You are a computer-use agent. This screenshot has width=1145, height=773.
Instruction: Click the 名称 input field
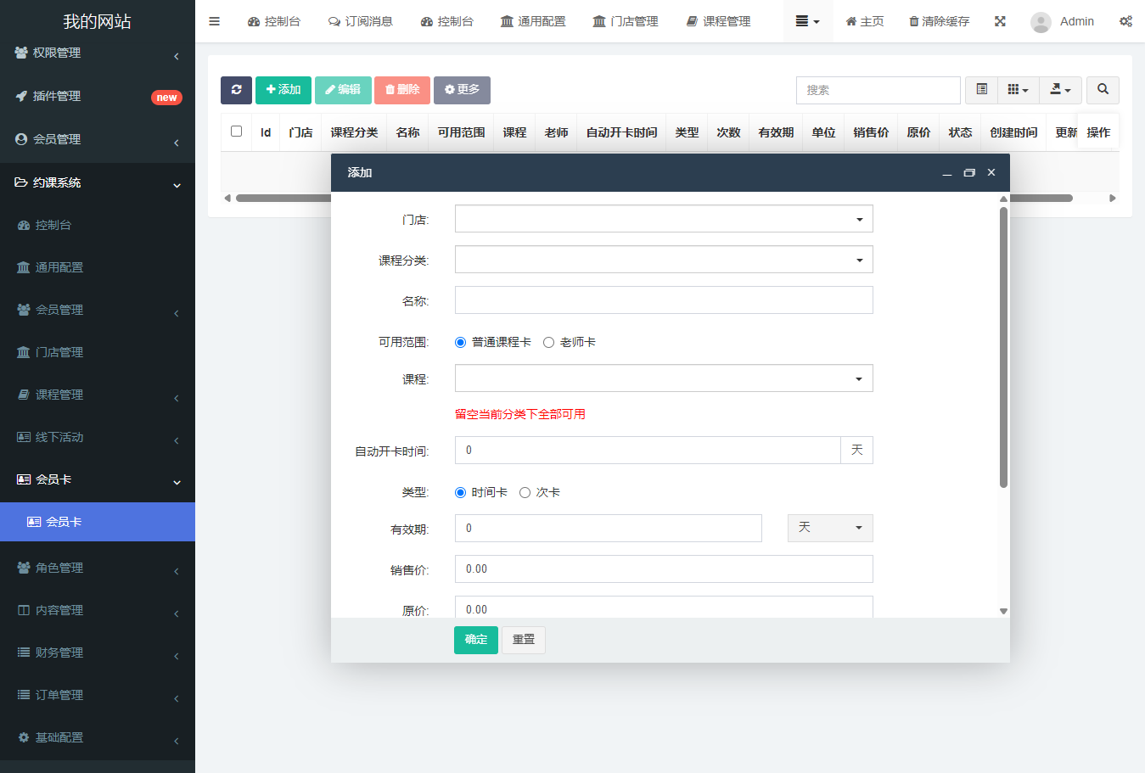pyautogui.click(x=664, y=300)
